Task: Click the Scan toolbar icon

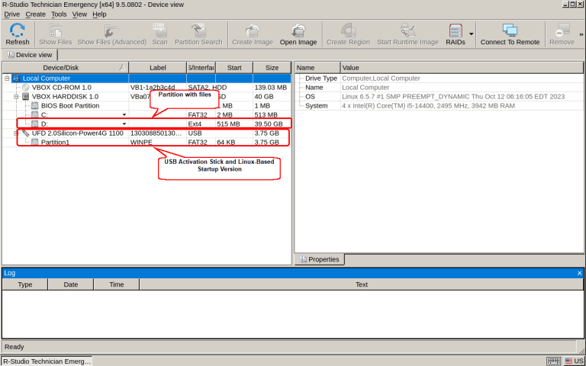Action: point(159,32)
